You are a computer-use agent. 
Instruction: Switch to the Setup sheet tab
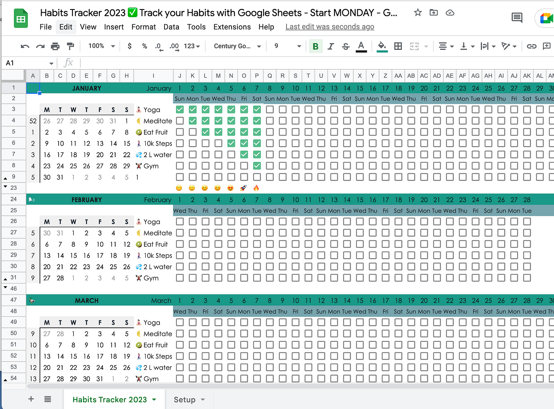(x=185, y=399)
